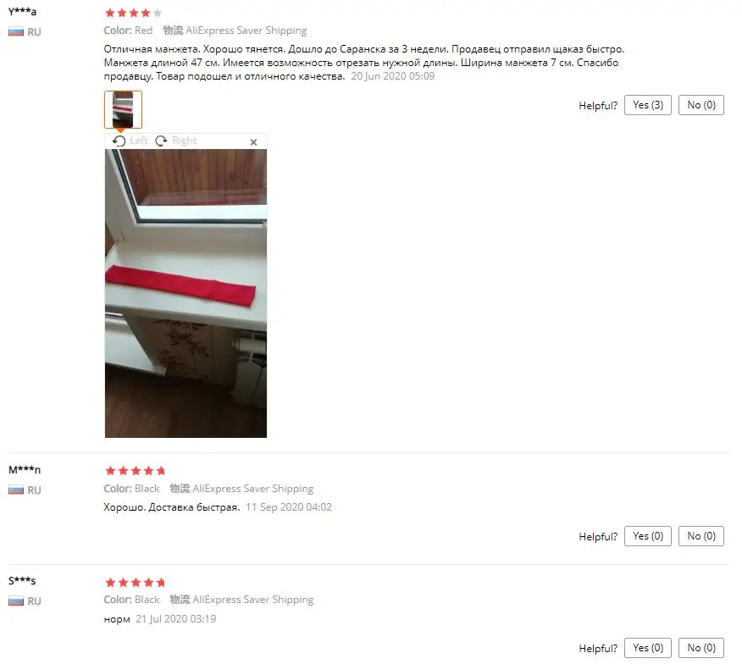Select the red cuff review thumbnail

pyautogui.click(x=123, y=109)
